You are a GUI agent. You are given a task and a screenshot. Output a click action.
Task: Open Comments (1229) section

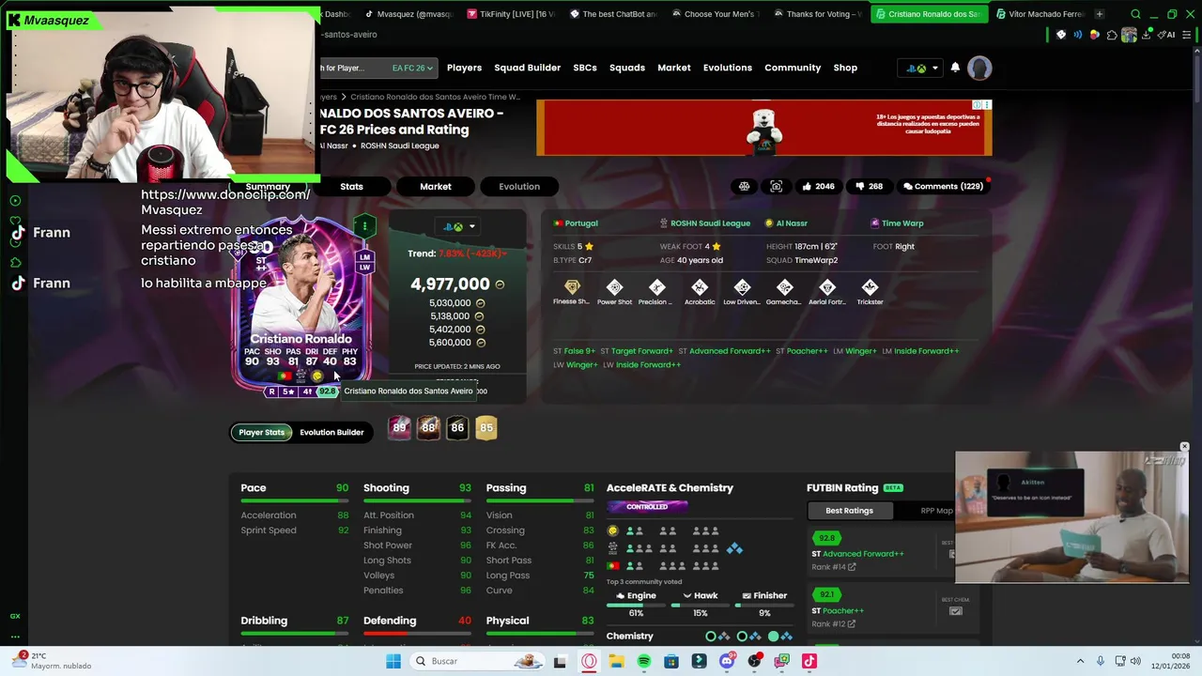943,186
